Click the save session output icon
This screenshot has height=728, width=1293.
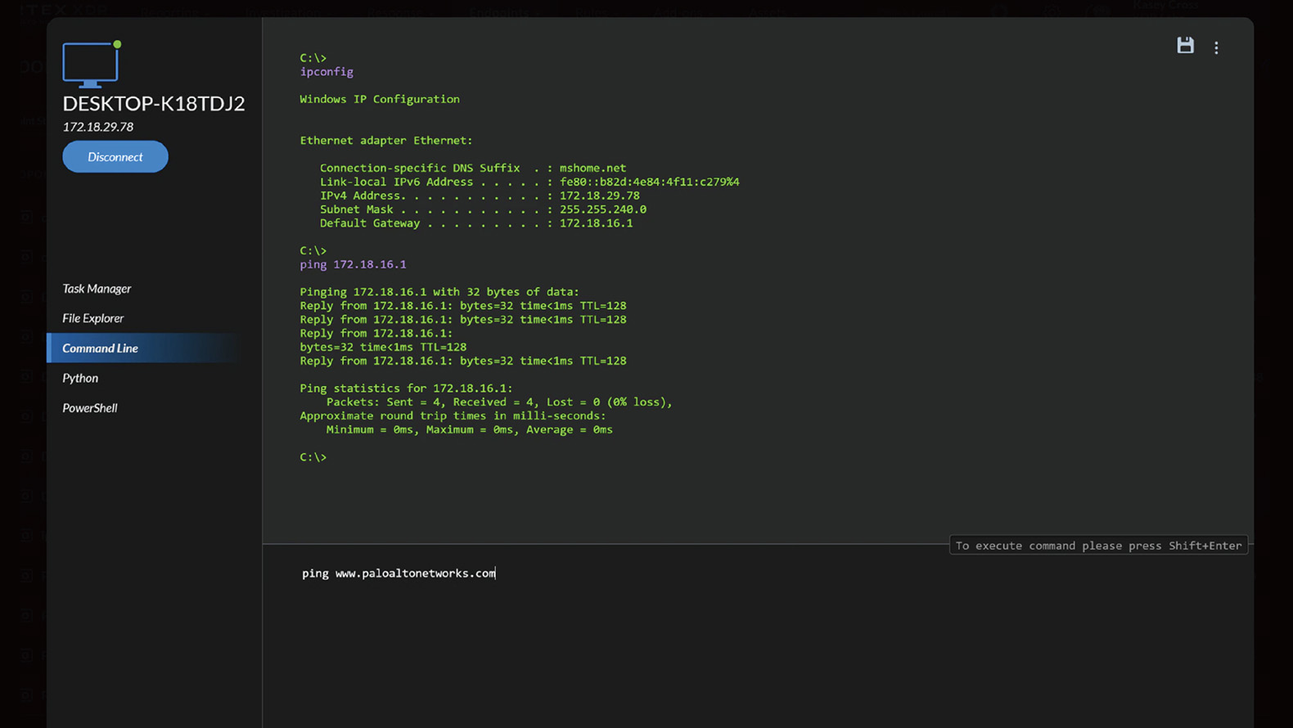tap(1185, 46)
